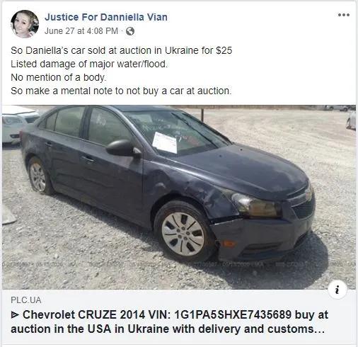
Task: Click the front wheel in the car photo
Action: [183, 233]
